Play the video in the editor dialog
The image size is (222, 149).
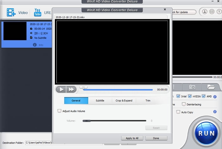(x=61, y=90)
